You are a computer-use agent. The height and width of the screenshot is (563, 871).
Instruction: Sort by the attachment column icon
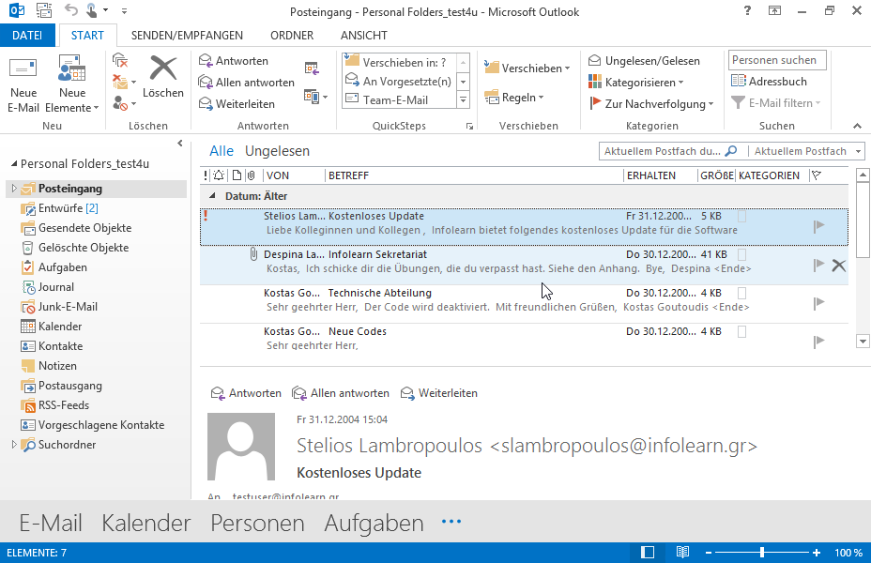pos(252,175)
